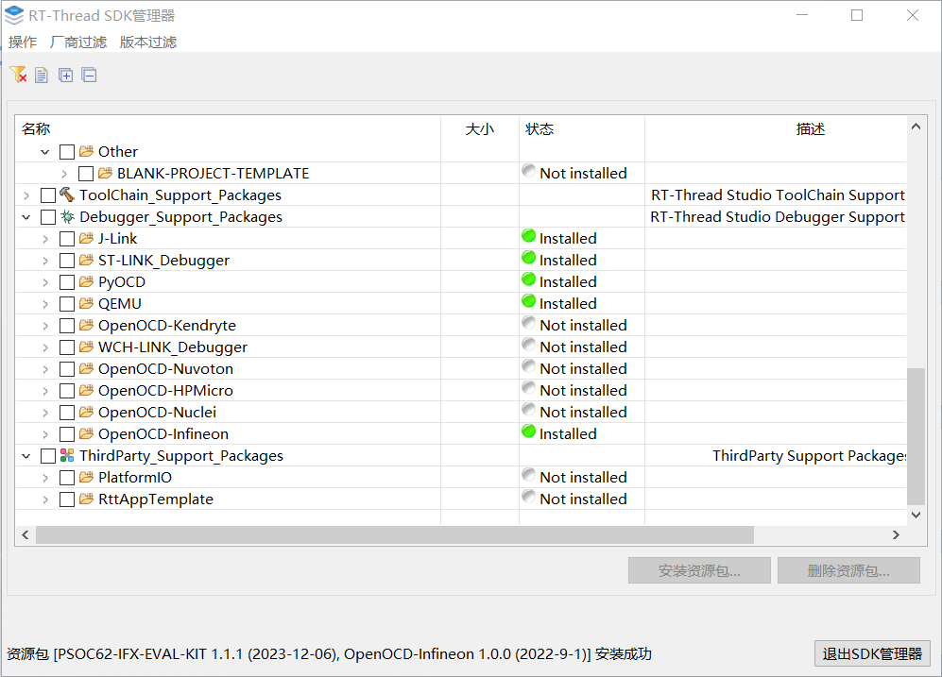Image resolution: width=942 pixels, height=677 pixels.
Task: Click the 退出SDK管理器 button
Action: tap(872, 653)
